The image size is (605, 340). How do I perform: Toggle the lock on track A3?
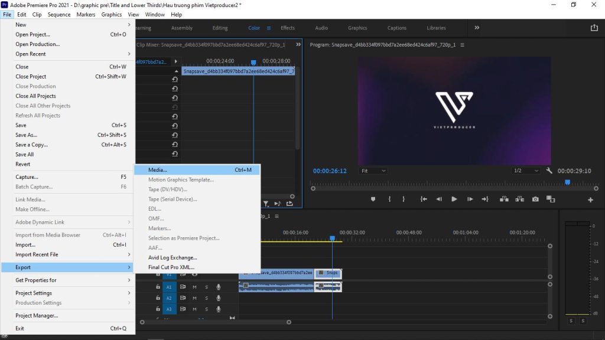[x=158, y=309]
